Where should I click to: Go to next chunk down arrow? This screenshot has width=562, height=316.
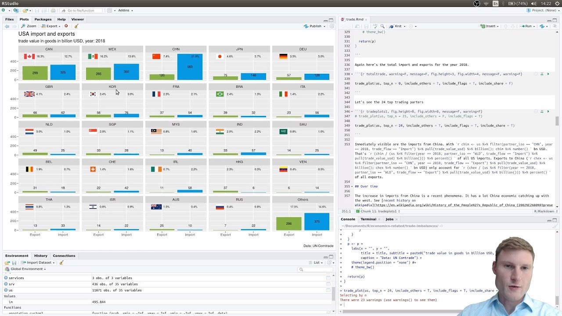tap(513, 26)
